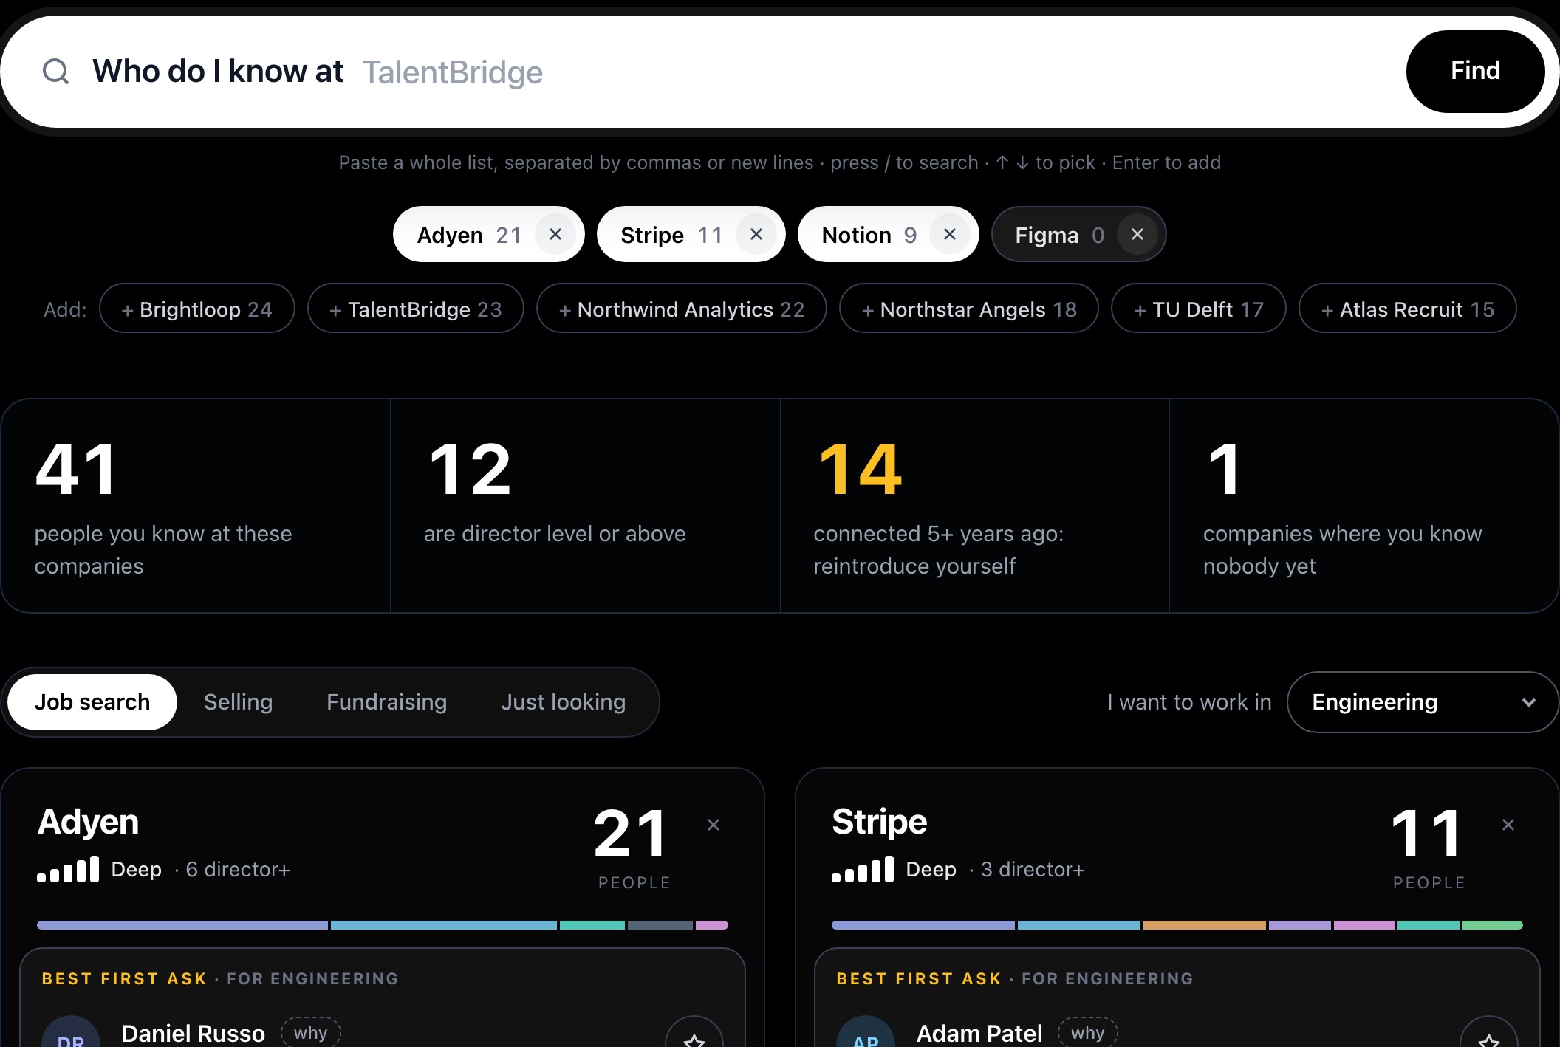Remove the Figma chip

1137,235
